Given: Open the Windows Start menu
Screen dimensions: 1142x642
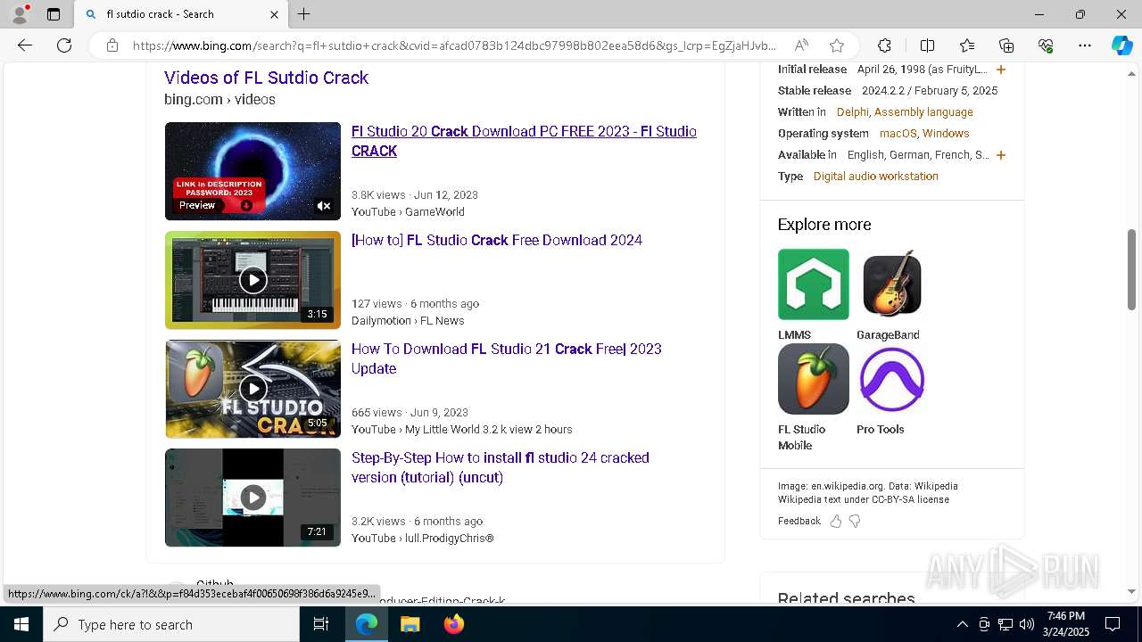Looking at the screenshot, I should click(x=21, y=624).
